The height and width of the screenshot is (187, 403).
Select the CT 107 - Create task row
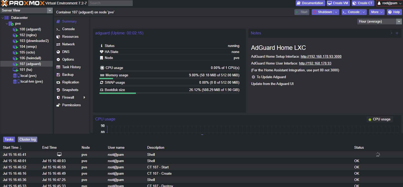201,173
